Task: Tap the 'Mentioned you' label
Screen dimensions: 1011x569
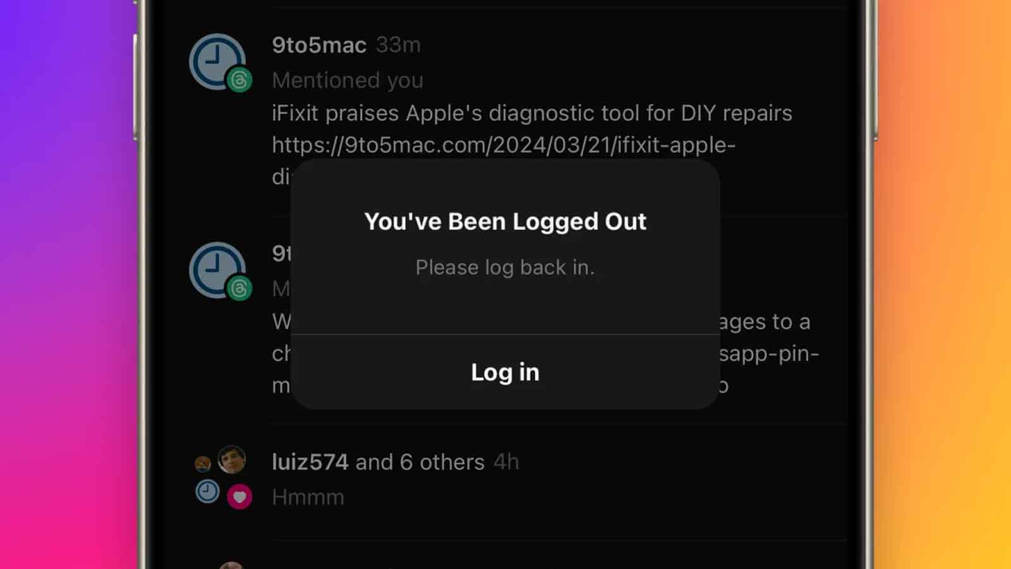Action: [x=348, y=80]
